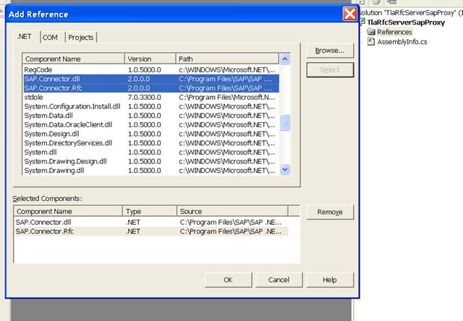The height and width of the screenshot is (321, 463).
Task: Sort by Component Name in Selected Components
Action: (68, 212)
